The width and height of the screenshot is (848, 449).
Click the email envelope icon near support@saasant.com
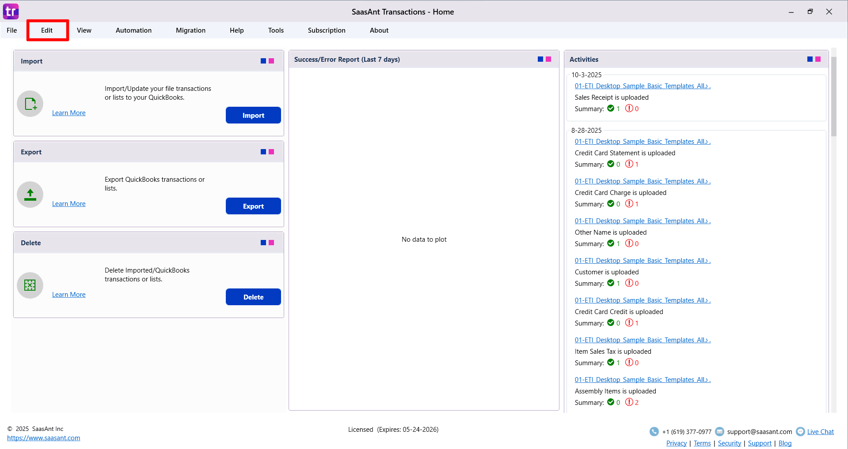tap(719, 431)
